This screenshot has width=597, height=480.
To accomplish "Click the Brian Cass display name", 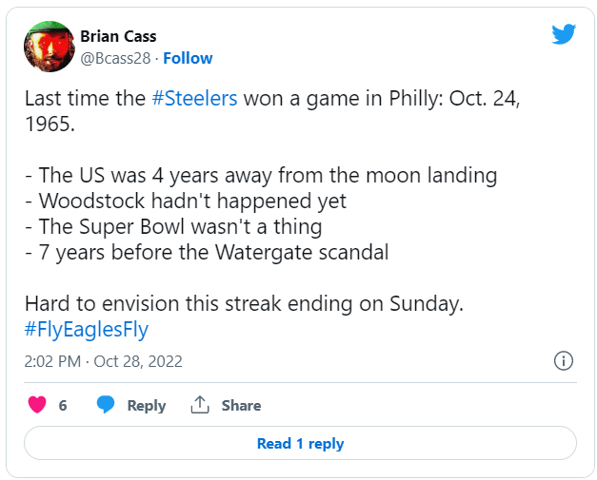I will pyautogui.click(x=118, y=37).
